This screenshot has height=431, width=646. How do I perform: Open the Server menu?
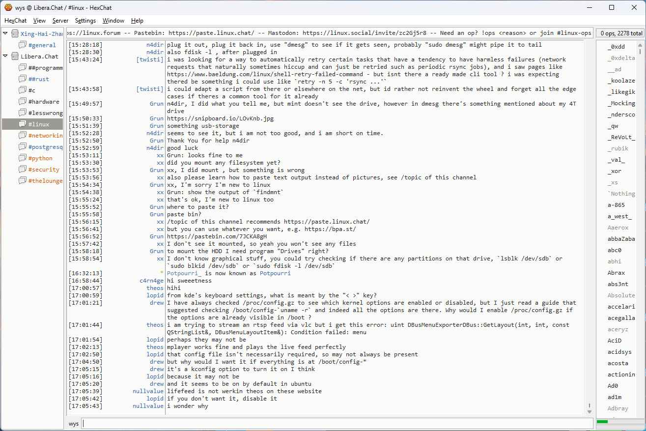(x=60, y=21)
